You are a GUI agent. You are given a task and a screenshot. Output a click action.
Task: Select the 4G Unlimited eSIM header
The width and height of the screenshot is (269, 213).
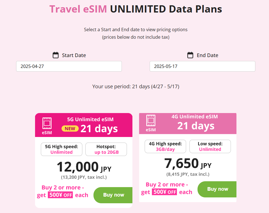tap(194, 117)
